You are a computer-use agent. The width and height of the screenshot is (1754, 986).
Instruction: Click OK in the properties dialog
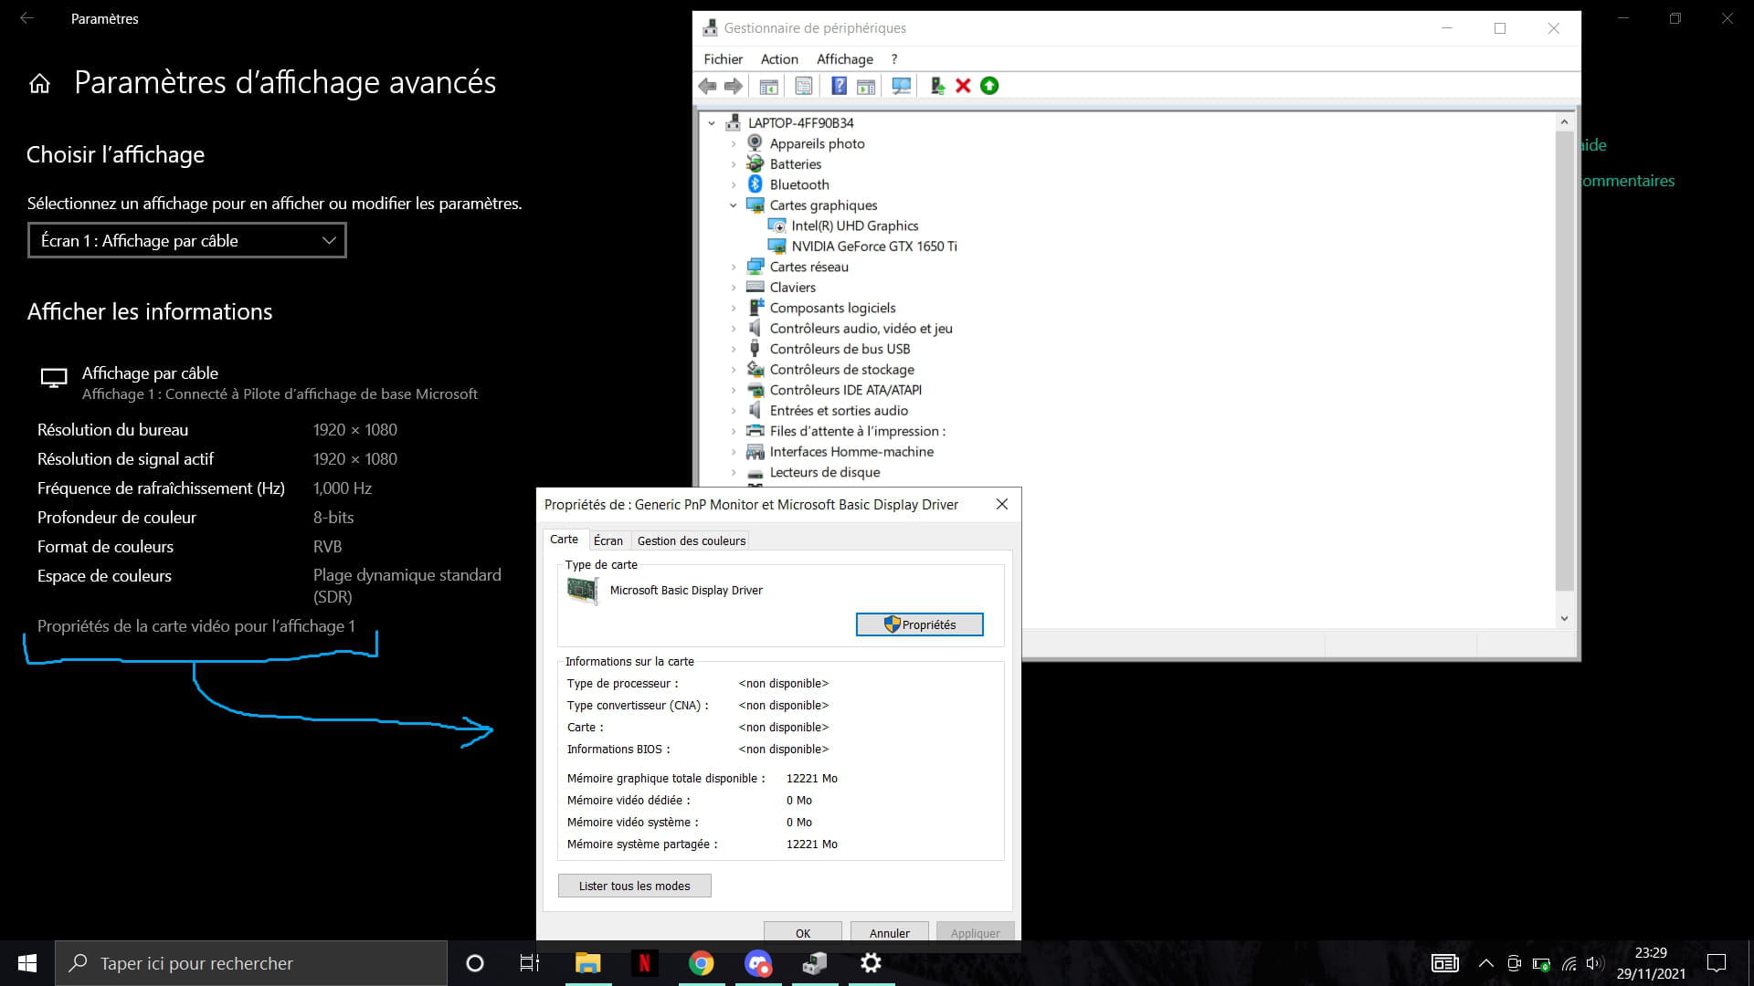click(803, 932)
